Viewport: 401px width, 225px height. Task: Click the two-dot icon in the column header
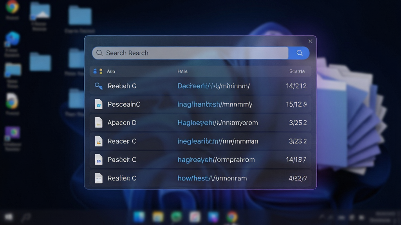(x=98, y=71)
